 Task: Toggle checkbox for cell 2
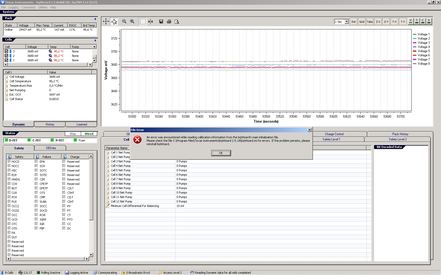[x=7, y=56]
